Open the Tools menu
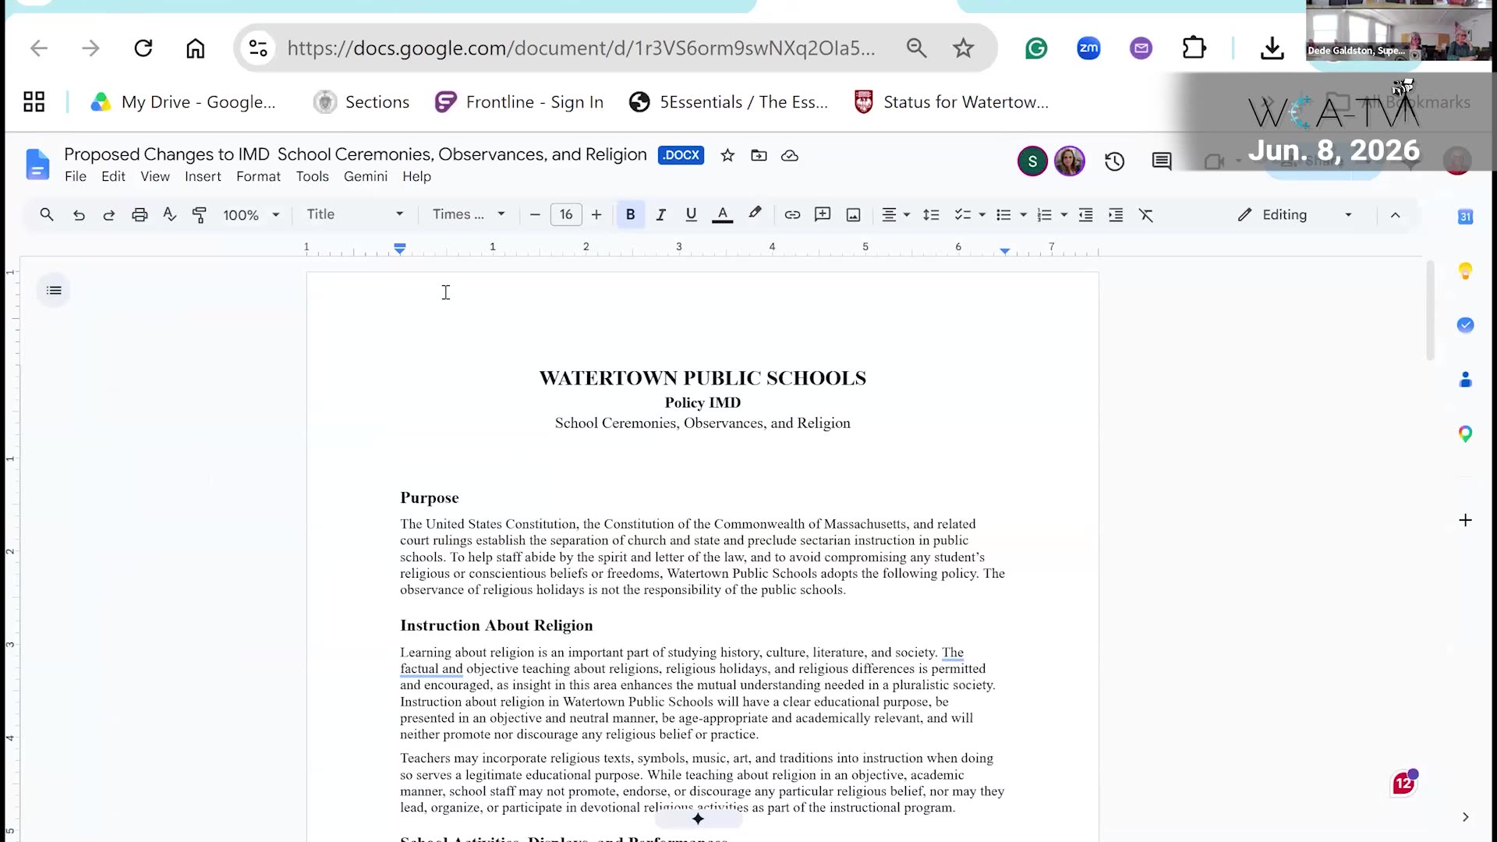The height and width of the screenshot is (842, 1497). [x=312, y=176]
